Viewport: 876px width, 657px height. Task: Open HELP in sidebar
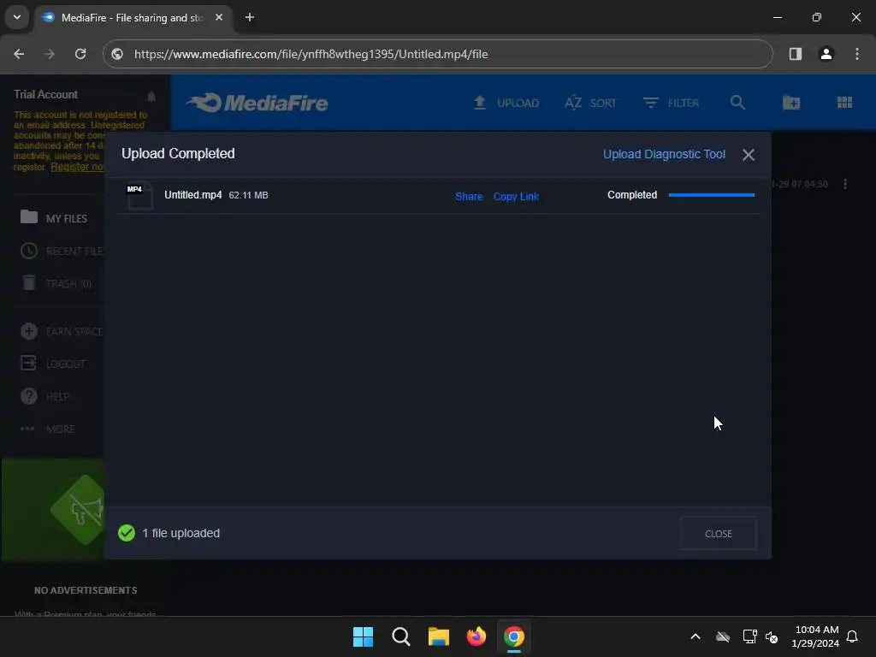[44, 396]
